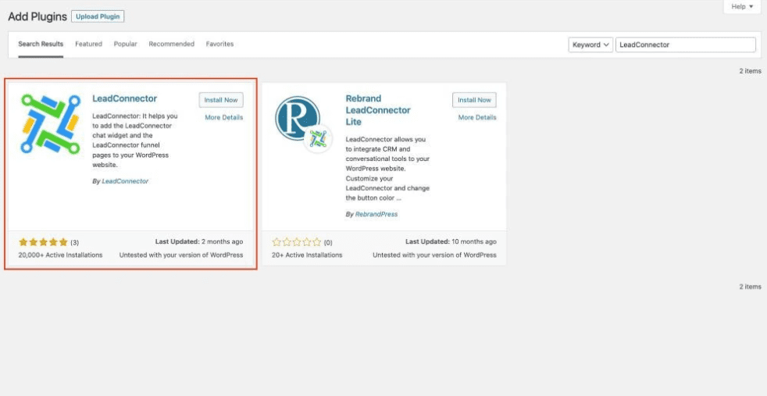Switch to the Recommended tab
Screen dimensions: 767x396
coord(172,44)
